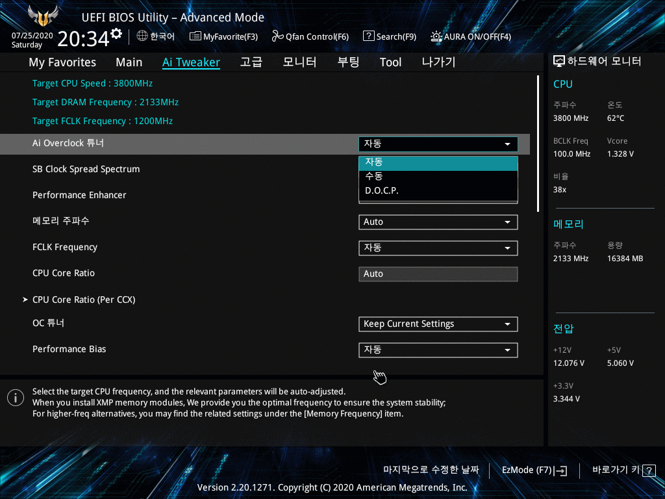Click the Vcore 1.328 V value
Viewport: 665px width, 499px height.
[620, 154]
